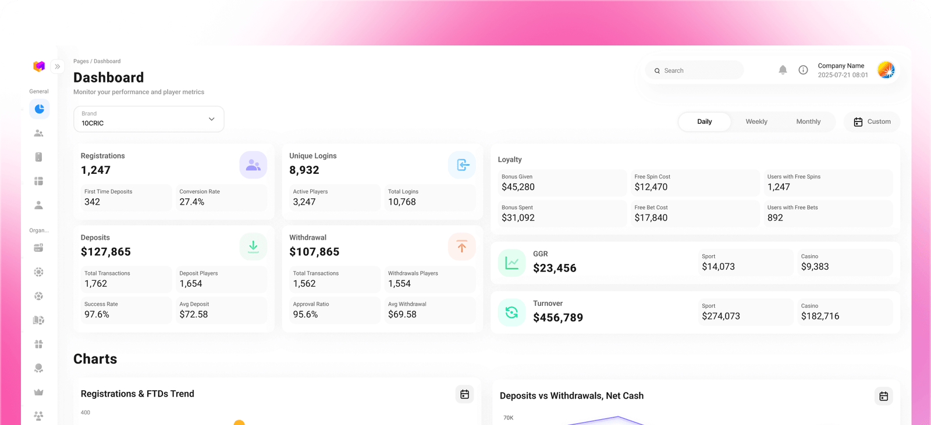Click the app logo in the sidebar
Screen dimensions: 931x425
pyautogui.click(x=39, y=66)
